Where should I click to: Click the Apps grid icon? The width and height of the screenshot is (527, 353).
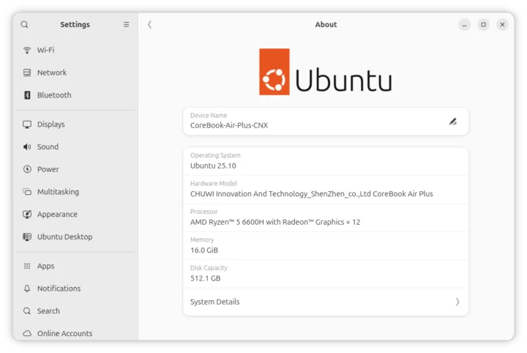(x=27, y=267)
